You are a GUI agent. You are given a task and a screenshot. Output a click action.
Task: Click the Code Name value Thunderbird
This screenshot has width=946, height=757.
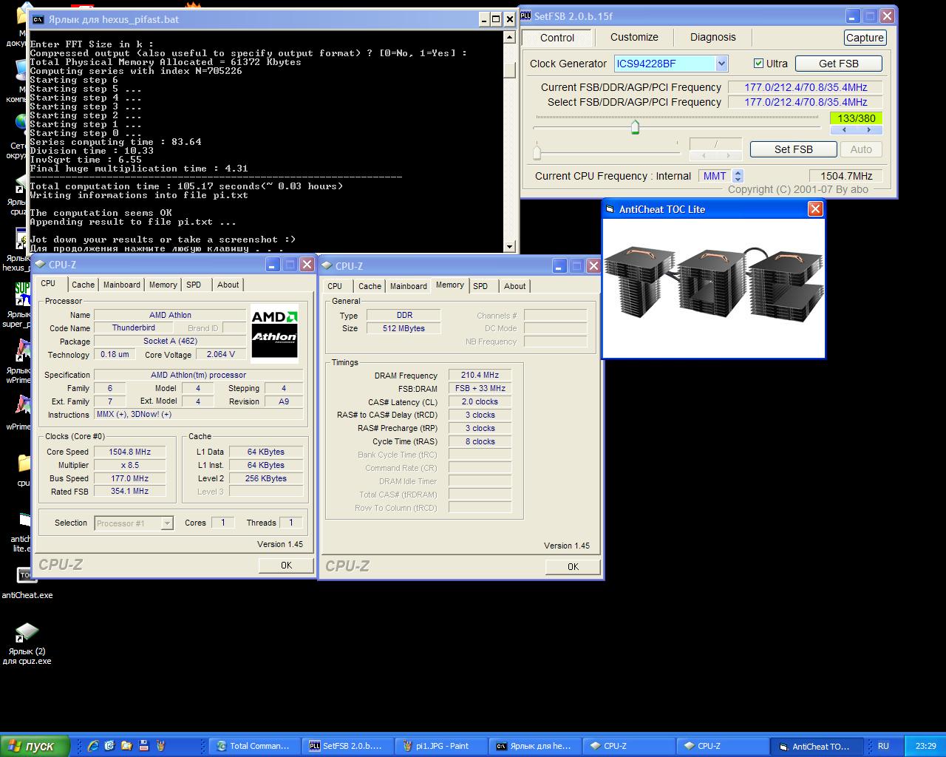pyautogui.click(x=134, y=327)
